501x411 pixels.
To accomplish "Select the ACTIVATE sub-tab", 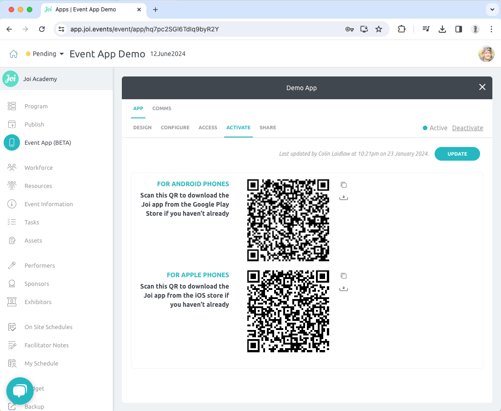I will pos(238,127).
